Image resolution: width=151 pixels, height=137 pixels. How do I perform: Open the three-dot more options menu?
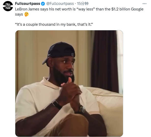144,4
